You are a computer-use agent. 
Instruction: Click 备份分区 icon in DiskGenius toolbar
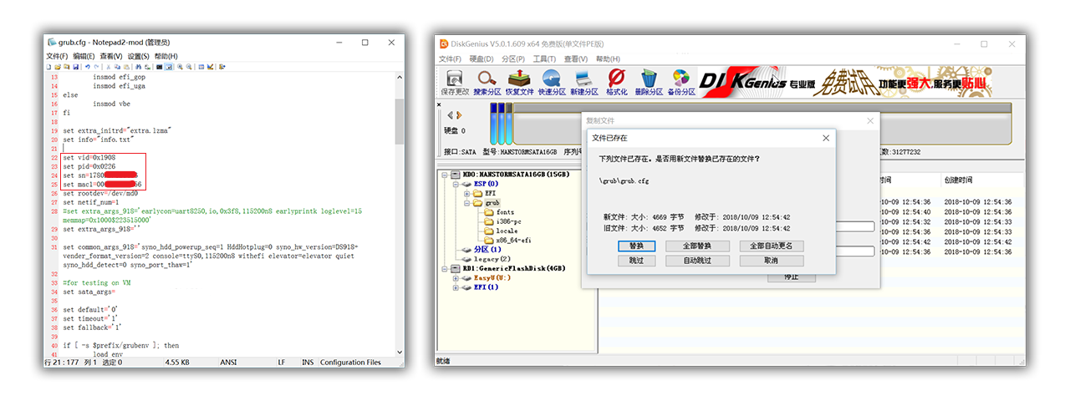pyautogui.click(x=681, y=82)
